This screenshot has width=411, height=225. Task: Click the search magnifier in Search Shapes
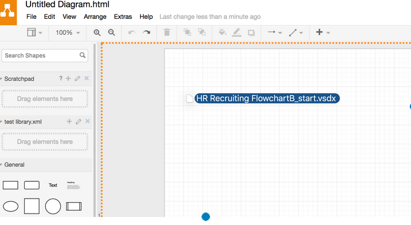[82, 55]
